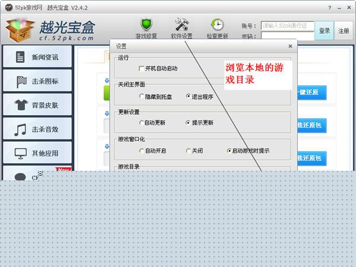Image resolution: width=356 pixels, height=267 pixels.
Task: Click the app logo in title bar
Action: 9,8
